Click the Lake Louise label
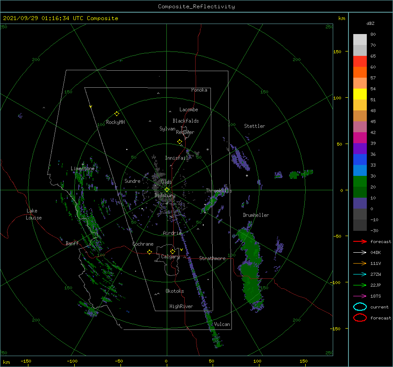The width and height of the screenshot is (393, 367). tap(34, 214)
